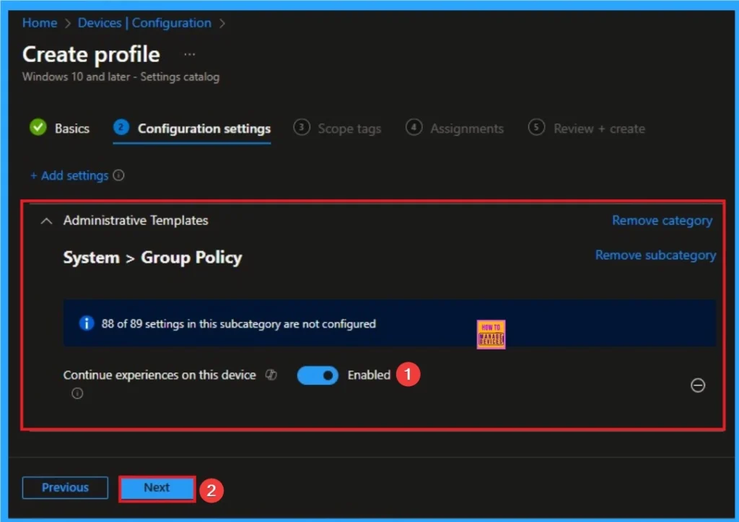Disable the Continue experiences on this device toggle

coord(318,375)
